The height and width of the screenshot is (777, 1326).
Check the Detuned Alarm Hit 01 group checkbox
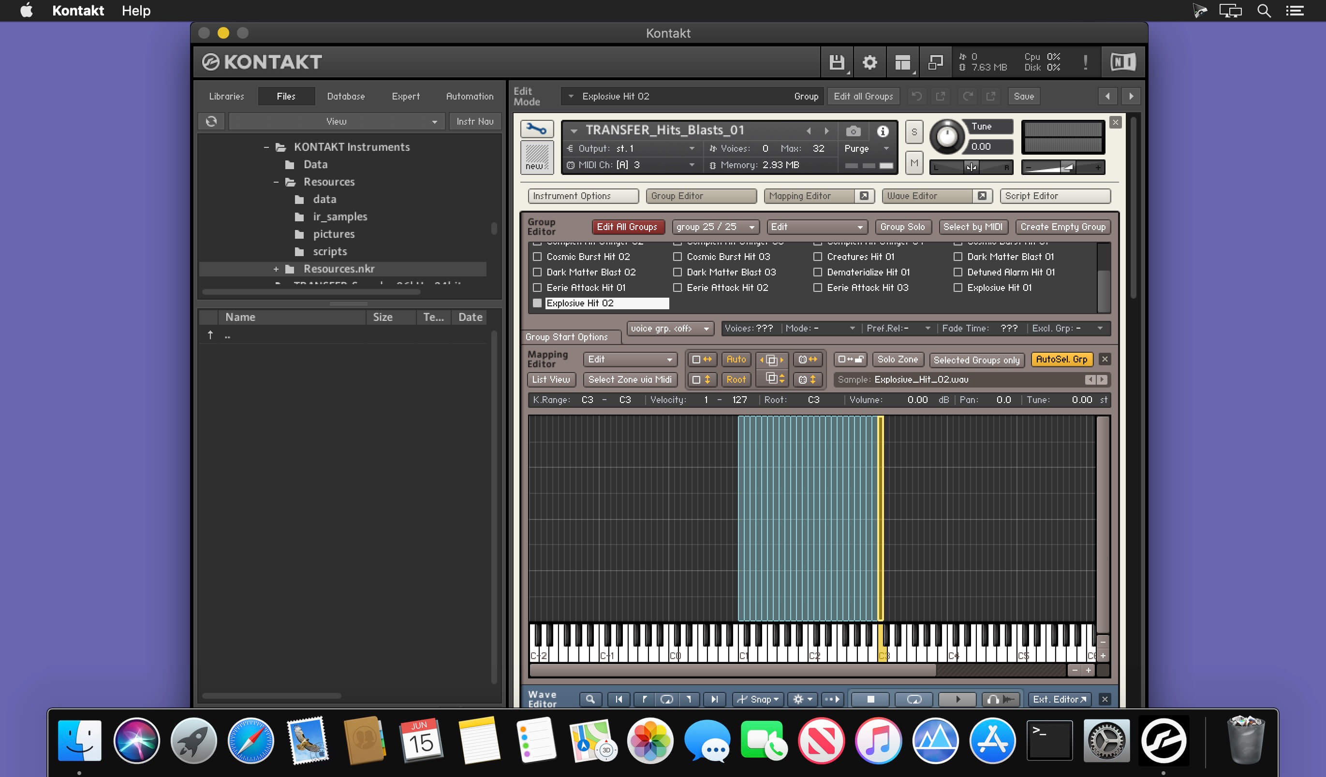(958, 273)
